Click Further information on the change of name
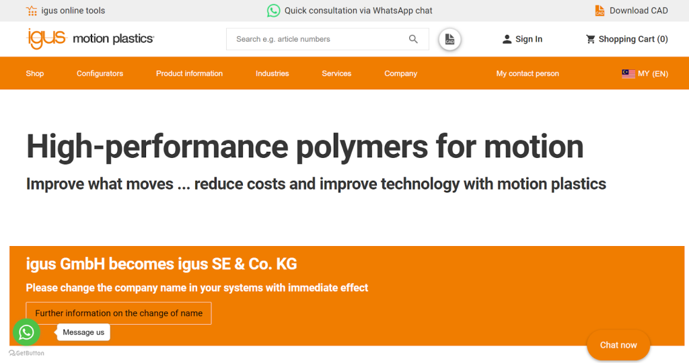Screen dimensions: 689x363 click(118, 313)
